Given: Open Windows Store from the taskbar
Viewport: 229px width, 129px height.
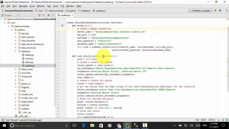Looking at the screenshot, I should click(101, 125).
